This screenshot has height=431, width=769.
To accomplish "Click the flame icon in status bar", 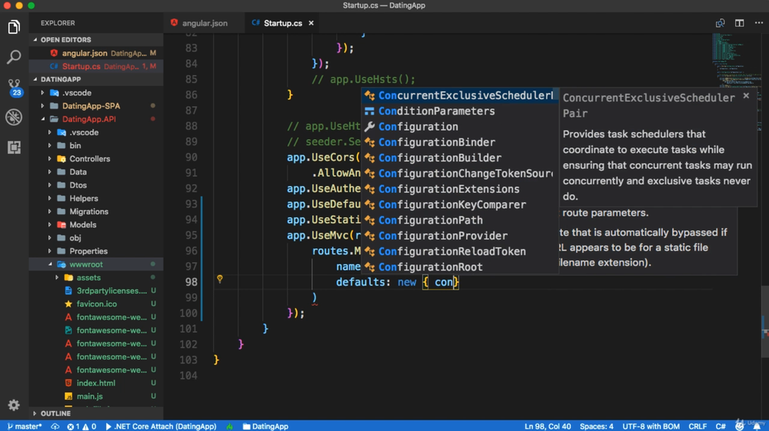I will tap(229, 426).
